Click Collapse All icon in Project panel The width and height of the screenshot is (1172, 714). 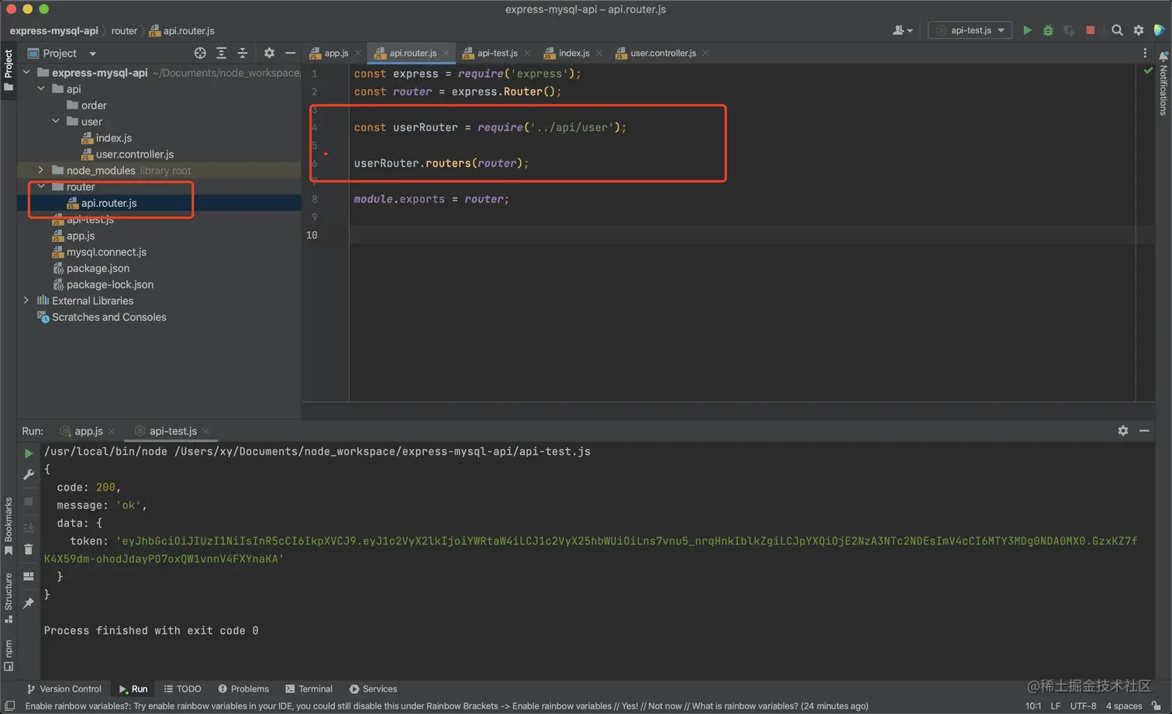click(x=243, y=53)
